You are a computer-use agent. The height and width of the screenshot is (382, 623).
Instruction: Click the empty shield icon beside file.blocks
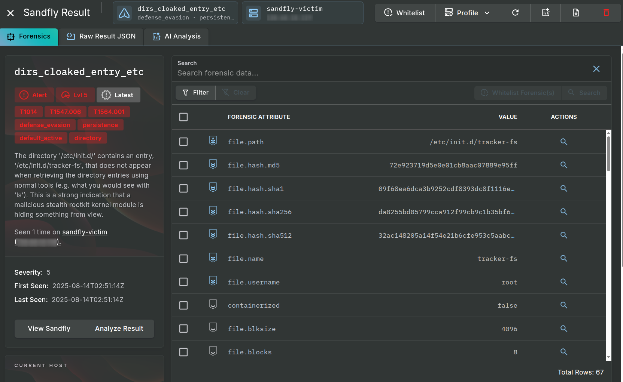pos(213,351)
